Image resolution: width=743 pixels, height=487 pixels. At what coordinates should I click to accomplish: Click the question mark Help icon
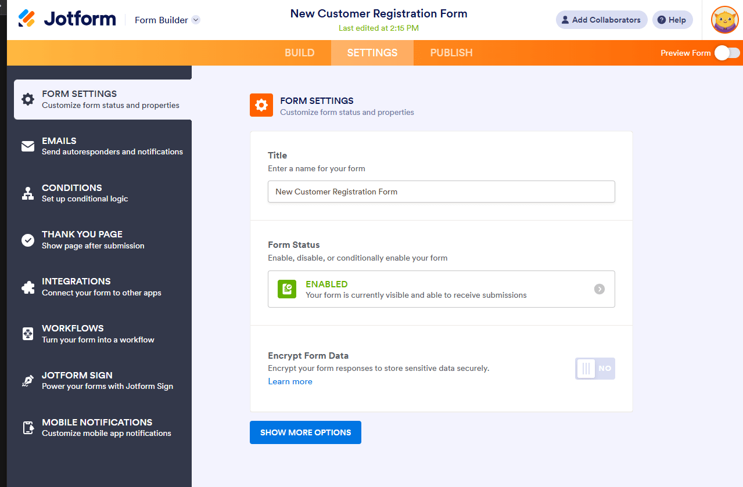click(662, 20)
